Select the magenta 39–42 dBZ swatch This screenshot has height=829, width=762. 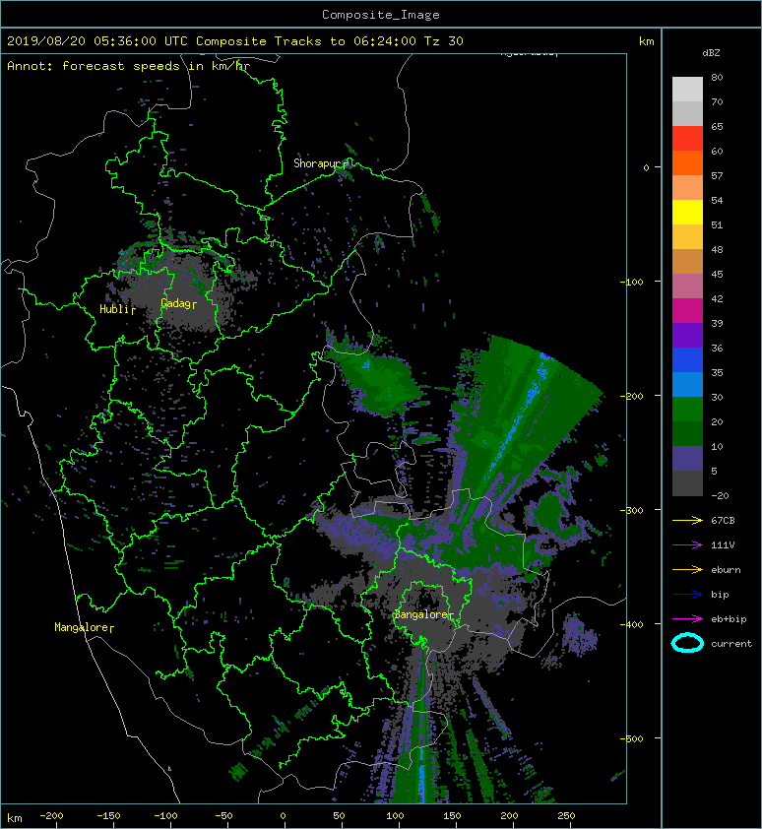click(x=687, y=310)
